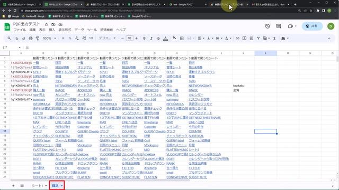
Task: Insert link using chain icon
Action: pos(237,39)
